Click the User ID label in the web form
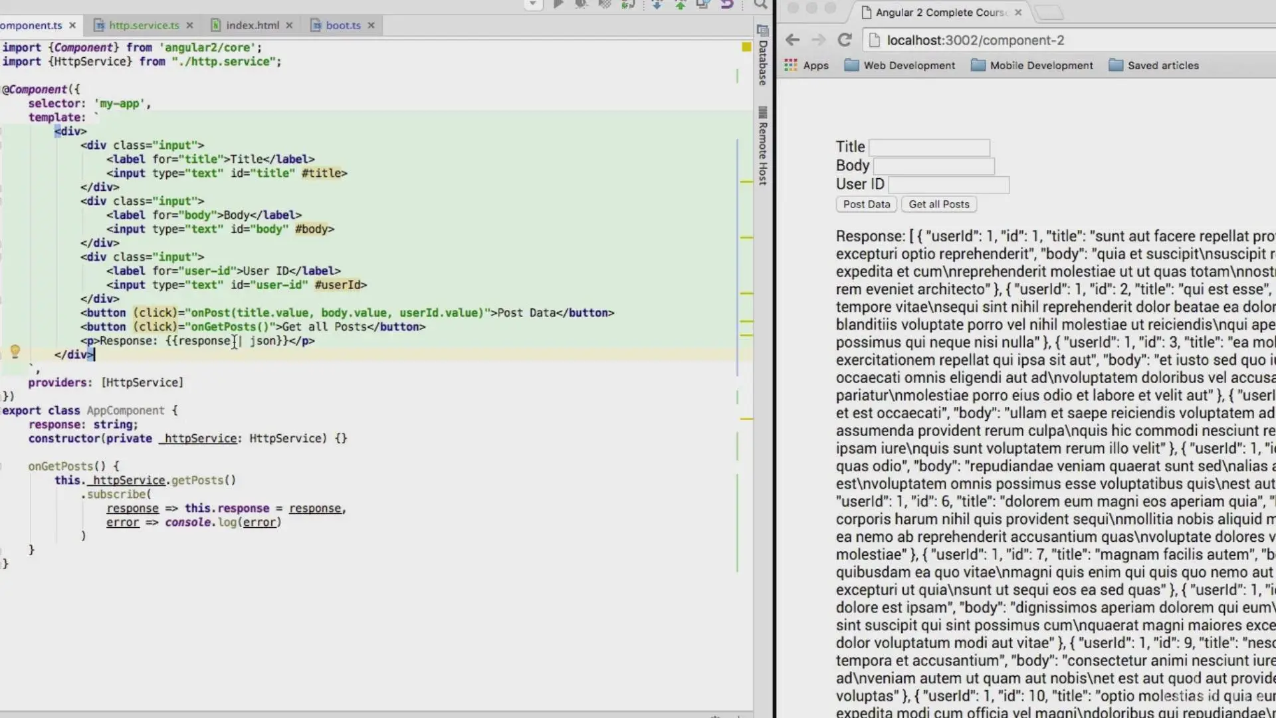Screen dimensions: 1276x718 860,184
